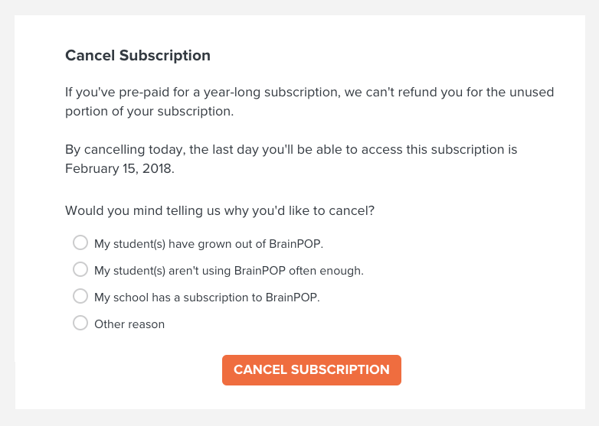The width and height of the screenshot is (599, 426).
Task: Click the label 'My student(s) have grown out of BrainPOP.'
Action: 208,244
